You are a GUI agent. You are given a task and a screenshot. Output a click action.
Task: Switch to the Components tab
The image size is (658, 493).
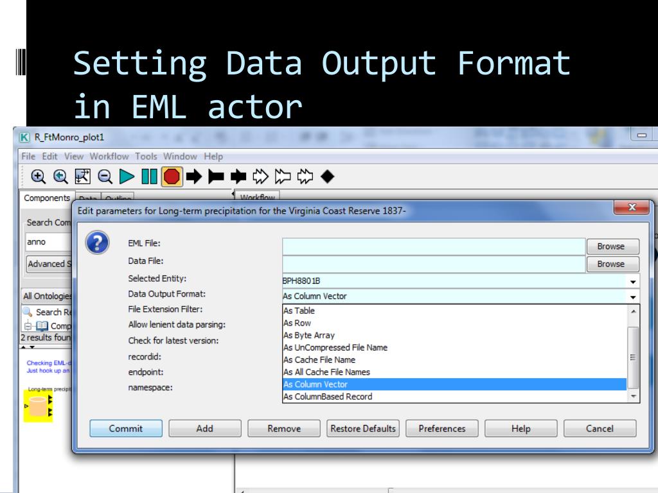[47, 198]
